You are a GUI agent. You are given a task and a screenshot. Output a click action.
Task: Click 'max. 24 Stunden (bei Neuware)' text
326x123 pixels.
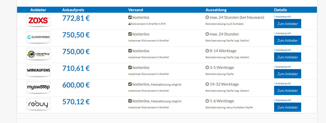tap(237, 17)
